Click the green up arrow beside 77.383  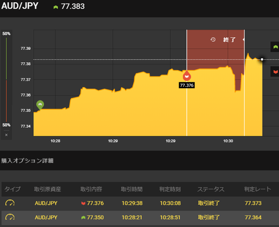[x=56, y=7]
